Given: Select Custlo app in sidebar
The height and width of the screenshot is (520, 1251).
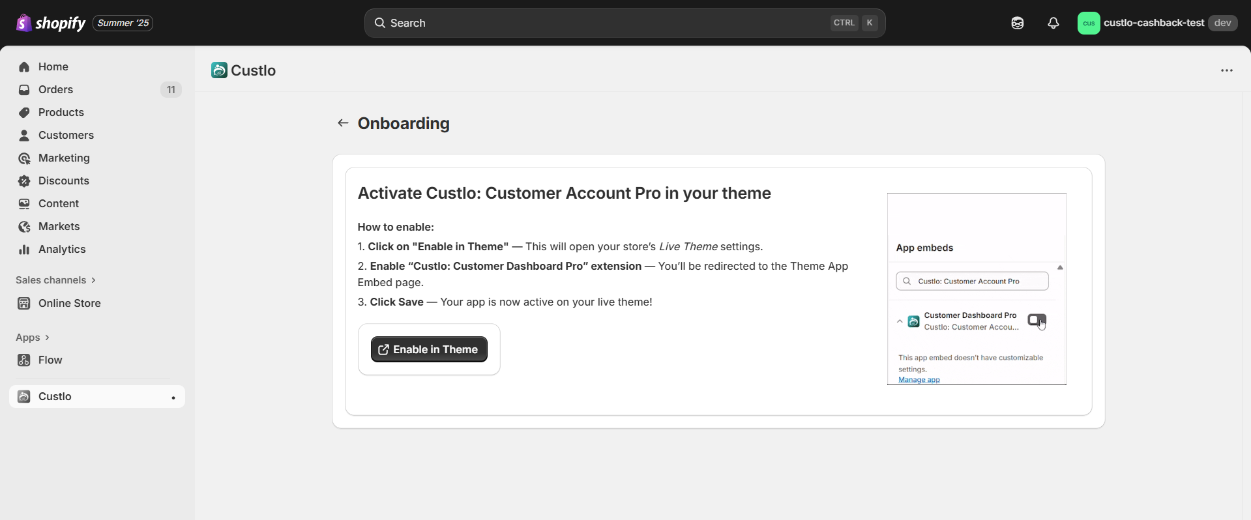Looking at the screenshot, I should click(x=97, y=396).
